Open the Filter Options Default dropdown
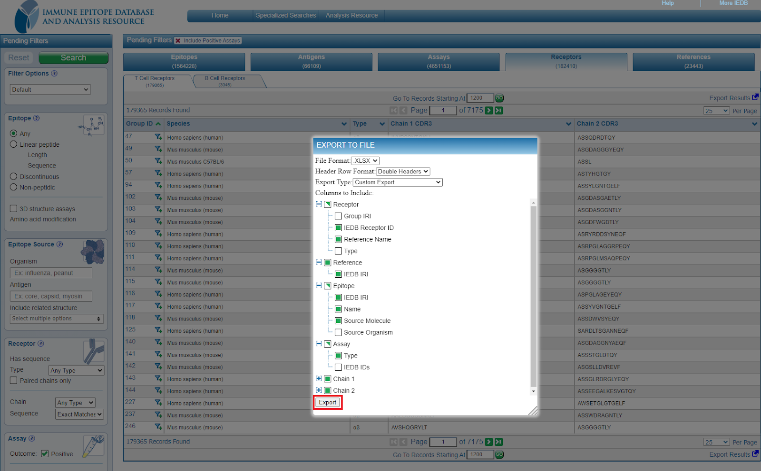The image size is (761, 471). [x=50, y=90]
